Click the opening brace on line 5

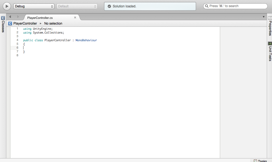click(x=24, y=44)
